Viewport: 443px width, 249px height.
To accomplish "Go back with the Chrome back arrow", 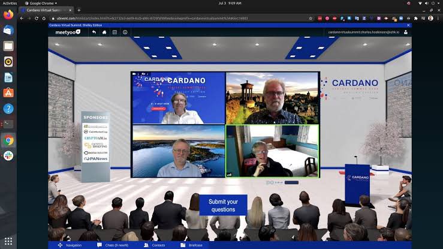I will pos(22,19).
